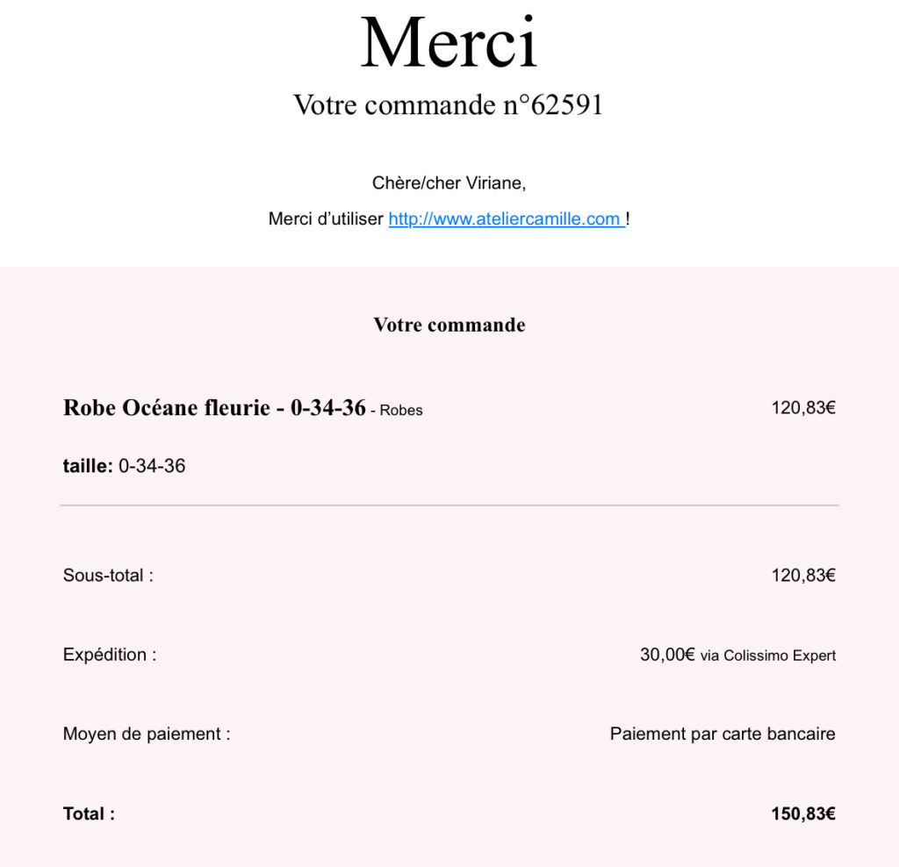Click the size value after taille
This screenshot has height=867, width=899.
click(152, 466)
